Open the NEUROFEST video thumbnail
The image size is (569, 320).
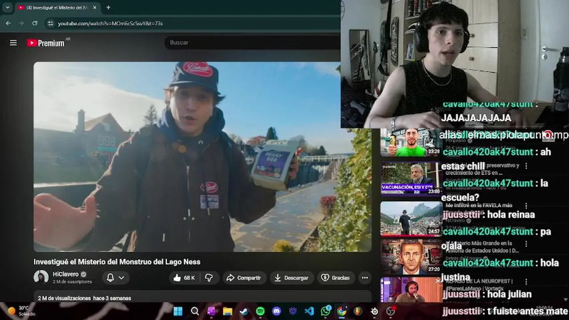410,290
